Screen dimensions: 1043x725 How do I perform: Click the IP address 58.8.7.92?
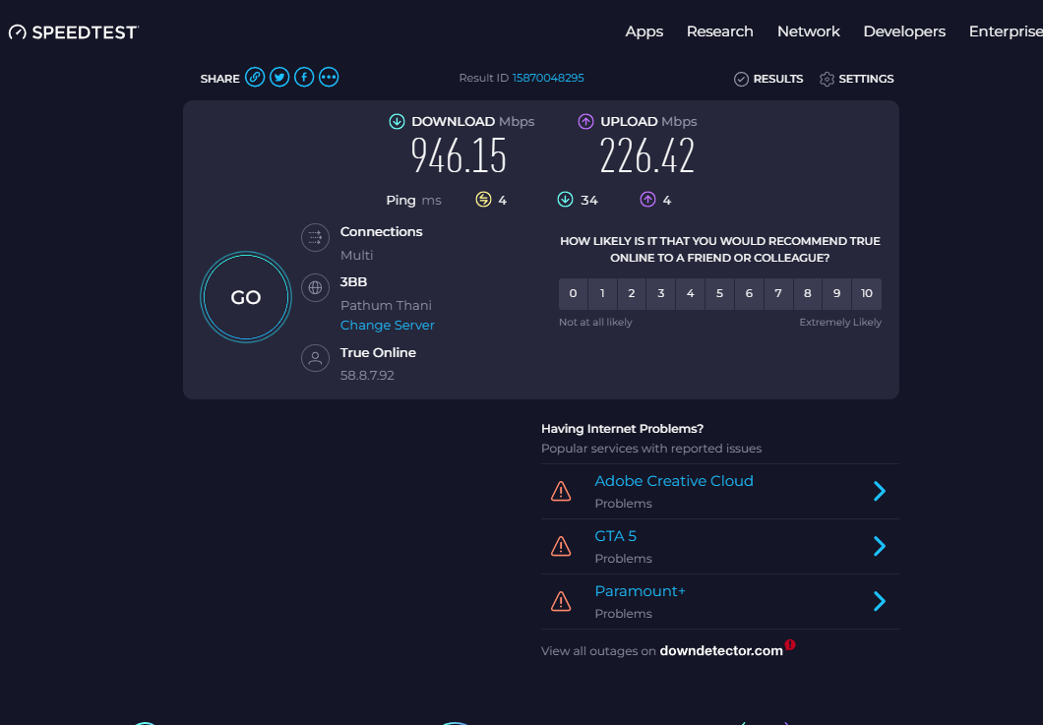pos(367,375)
